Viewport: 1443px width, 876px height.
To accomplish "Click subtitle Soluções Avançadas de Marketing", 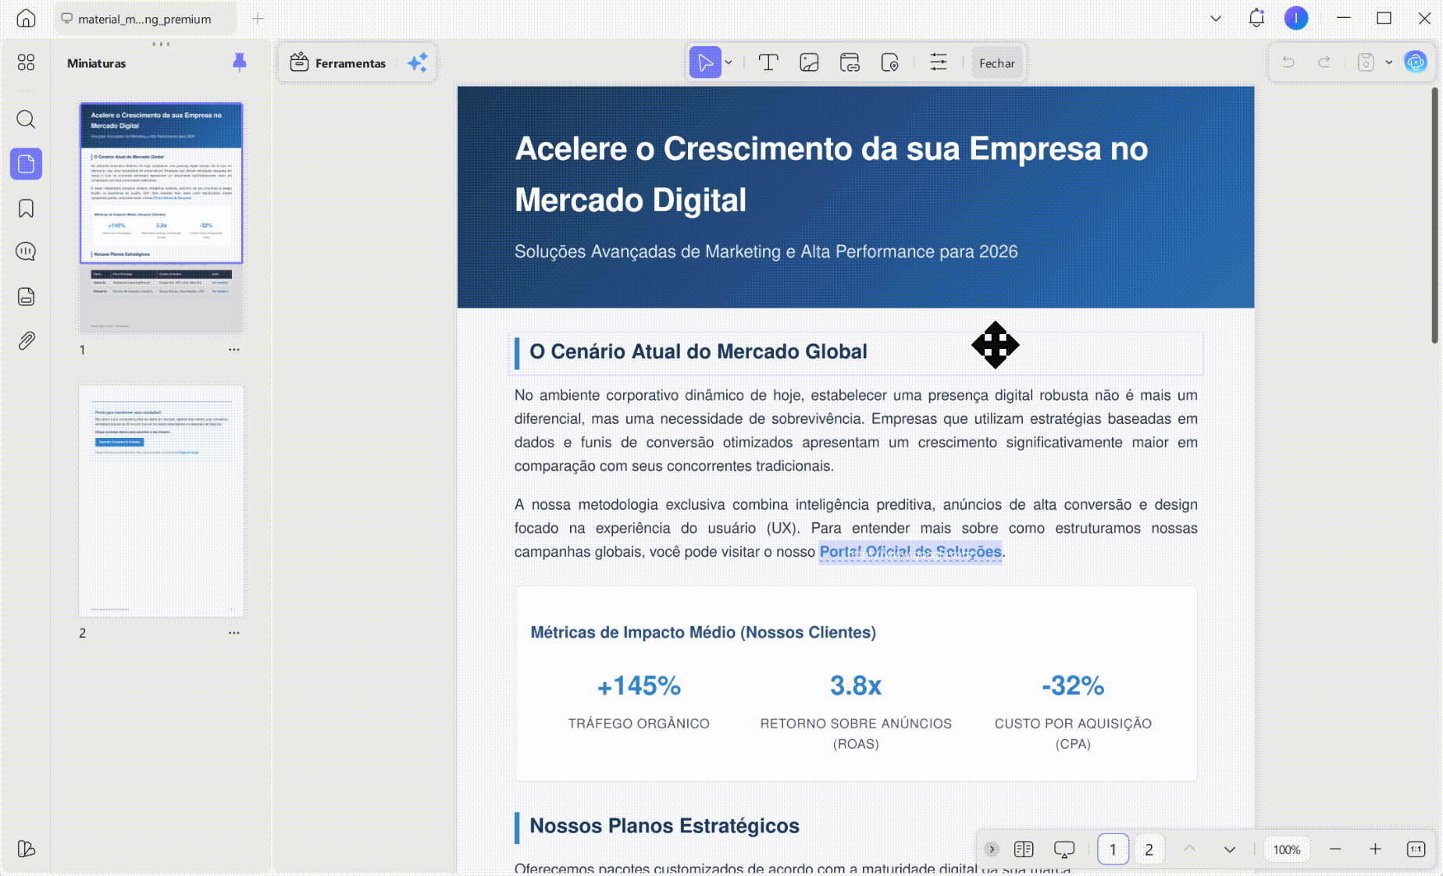I will click(766, 251).
